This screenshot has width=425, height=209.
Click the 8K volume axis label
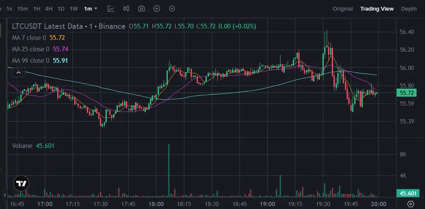pos(403,154)
